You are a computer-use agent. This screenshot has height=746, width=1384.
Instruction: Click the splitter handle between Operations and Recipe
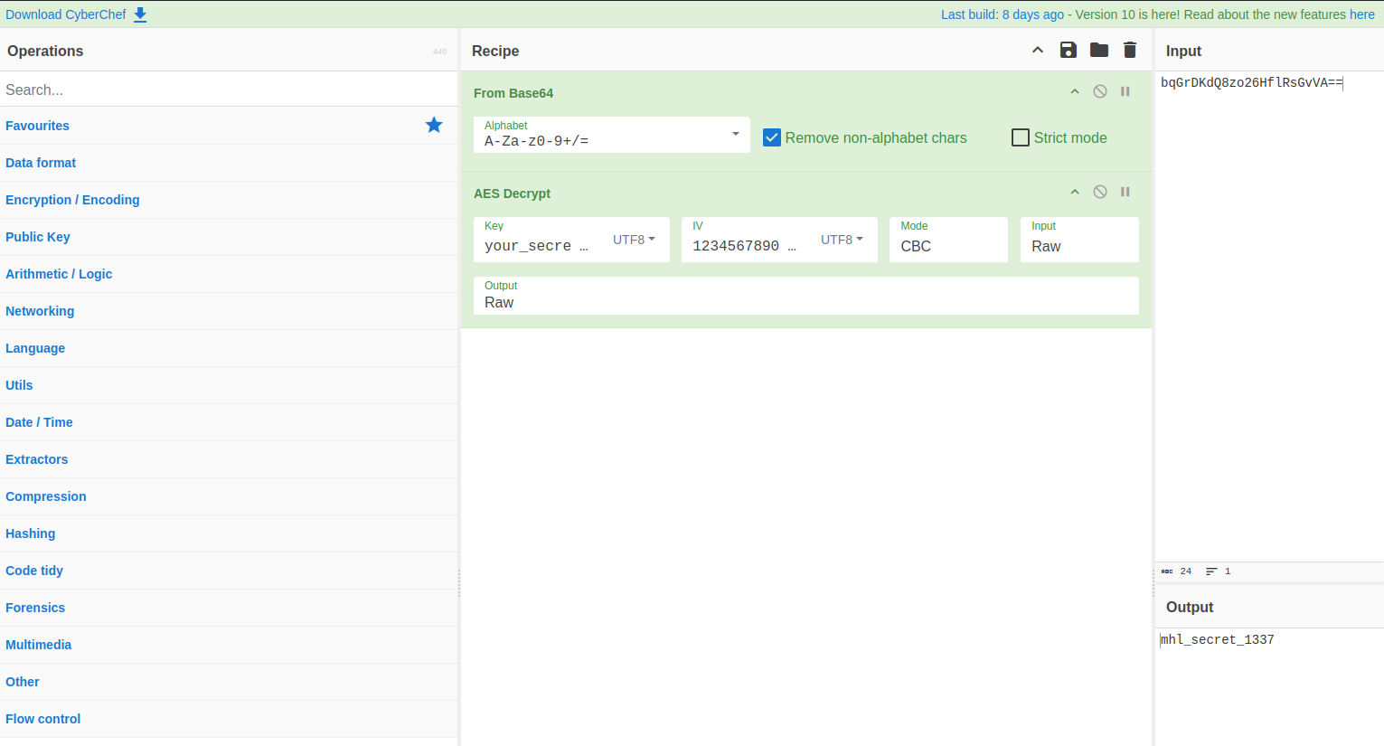(x=459, y=583)
